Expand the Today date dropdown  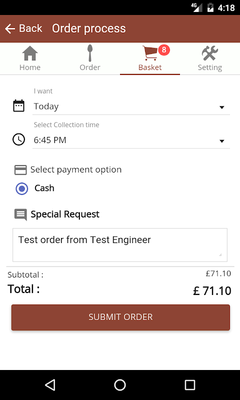tap(131, 106)
